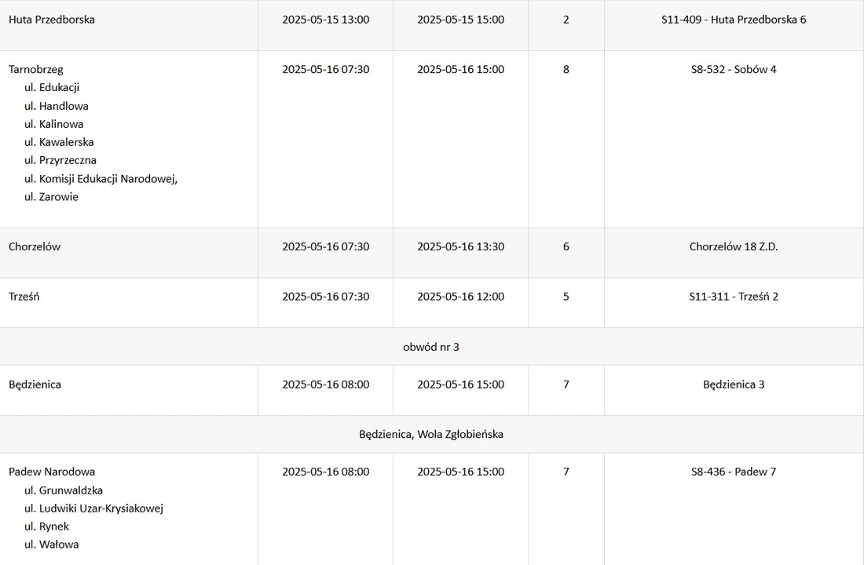The image size is (864, 565).
Task: Click the Huta Przedborska locality name cell
Action: click(52, 20)
